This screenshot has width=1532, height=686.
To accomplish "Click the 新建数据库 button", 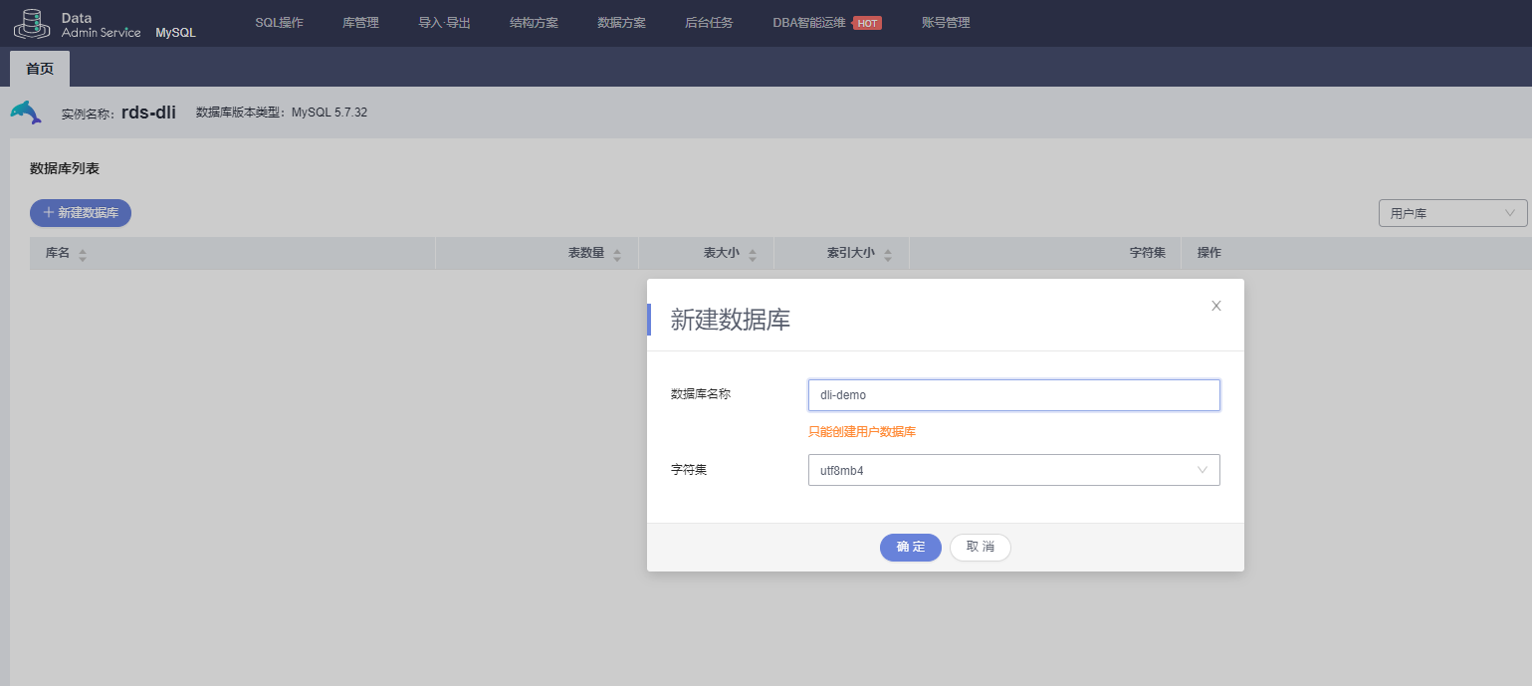I will coord(81,213).
